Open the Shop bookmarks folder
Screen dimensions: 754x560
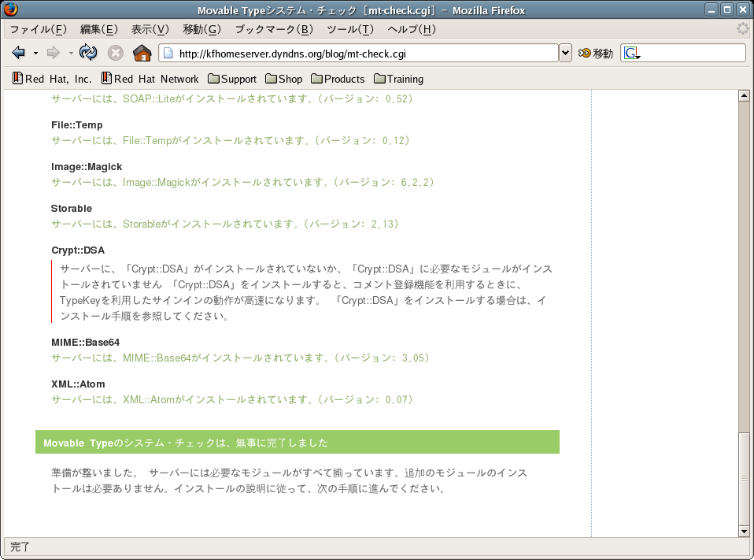click(x=283, y=79)
